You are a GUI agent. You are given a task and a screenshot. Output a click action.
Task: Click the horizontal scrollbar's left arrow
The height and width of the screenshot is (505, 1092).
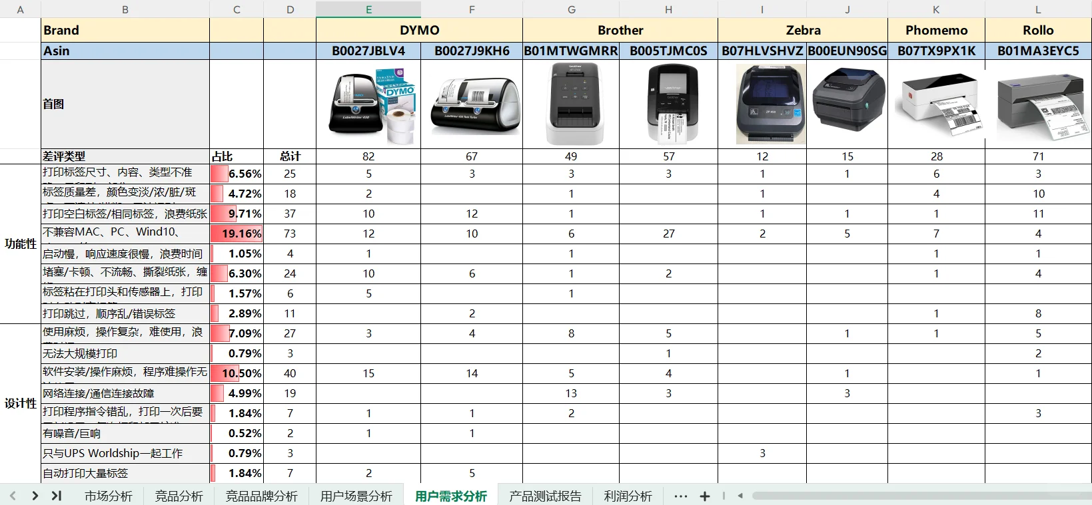740,496
